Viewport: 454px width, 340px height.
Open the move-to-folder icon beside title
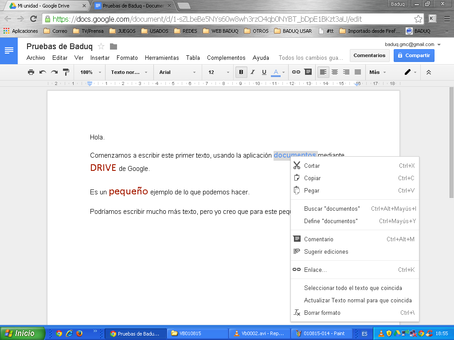pos(113,46)
